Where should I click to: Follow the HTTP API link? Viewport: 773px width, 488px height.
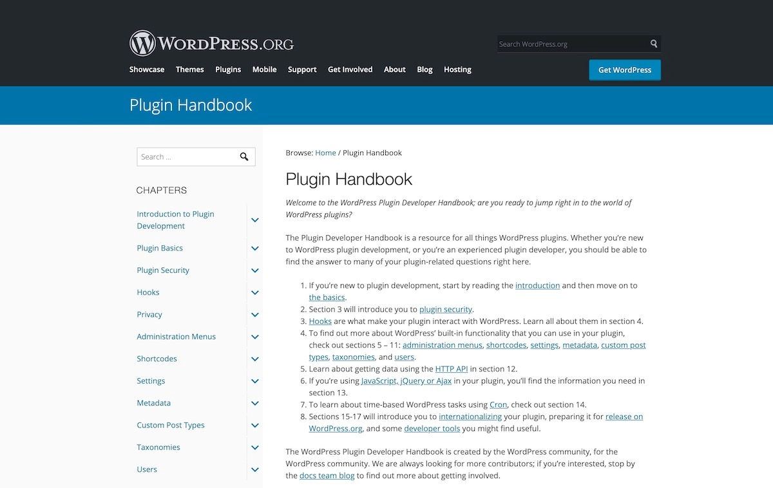click(452, 369)
